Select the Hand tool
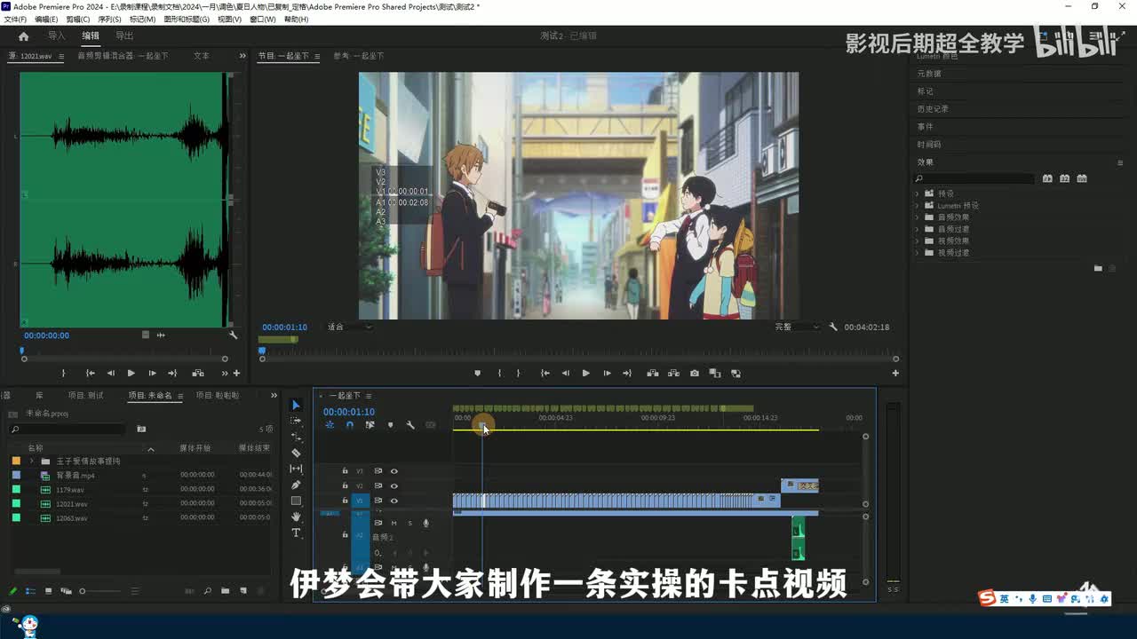Screen dimensions: 1137x639 pos(296,517)
